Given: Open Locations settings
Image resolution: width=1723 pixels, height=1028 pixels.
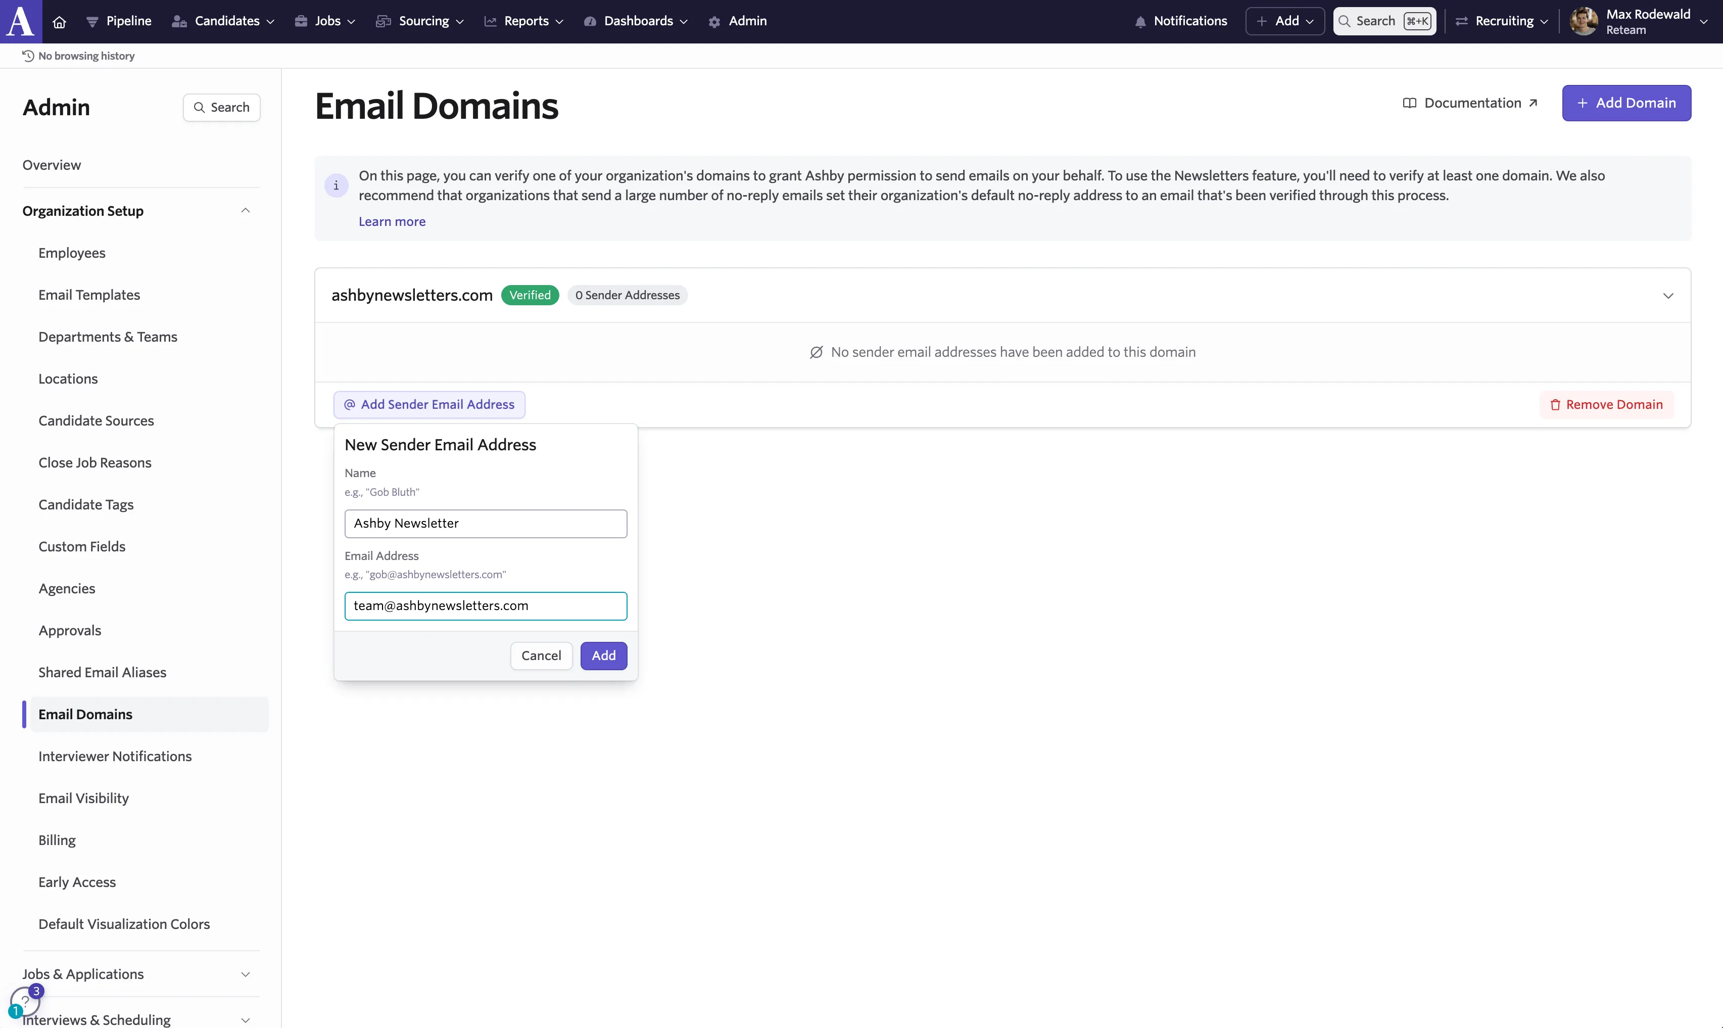Looking at the screenshot, I should tap(69, 379).
